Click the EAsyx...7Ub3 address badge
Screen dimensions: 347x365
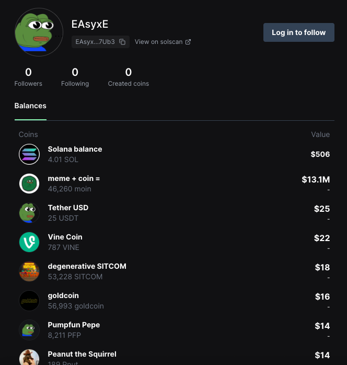[95, 42]
